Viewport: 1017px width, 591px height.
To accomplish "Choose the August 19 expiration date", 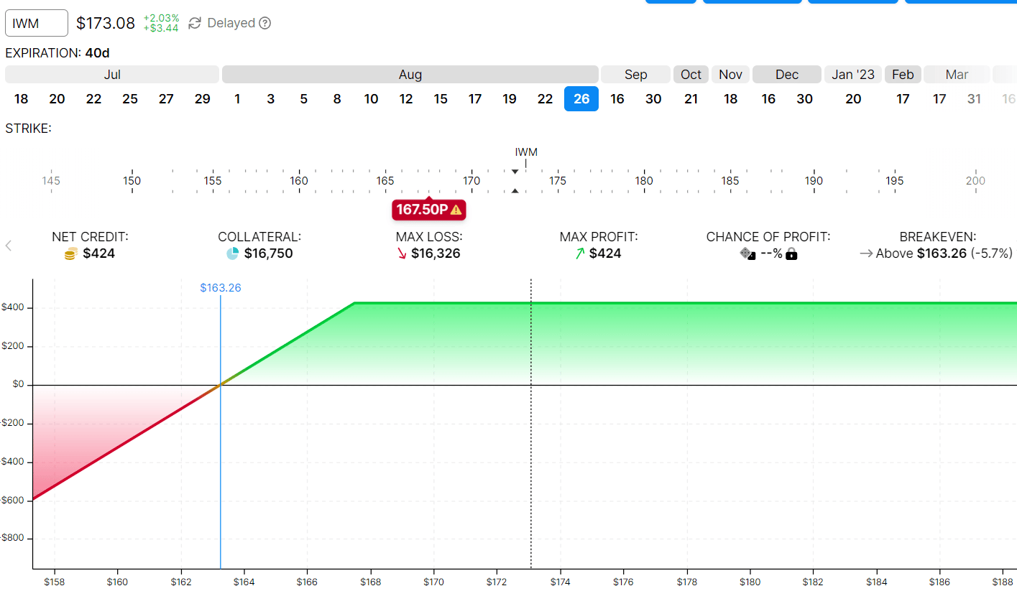I will (510, 99).
